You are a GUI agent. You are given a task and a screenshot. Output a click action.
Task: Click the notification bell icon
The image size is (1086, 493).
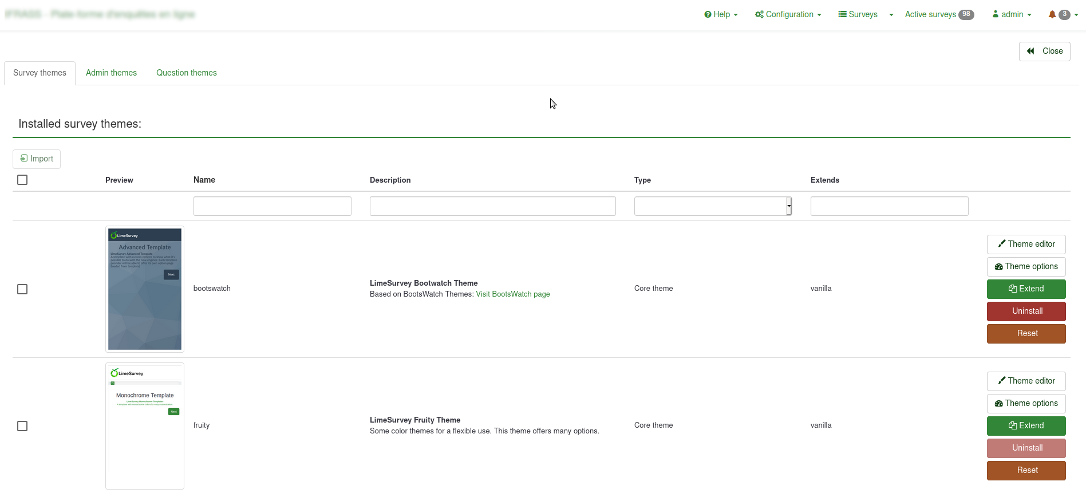pos(1052,15)
